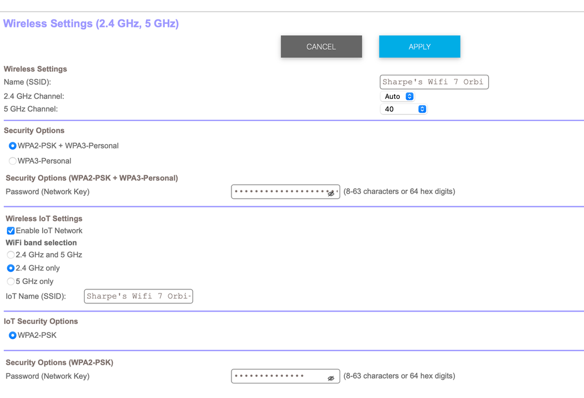Click the stepper arrows beside 5 GHz Channel

click(x=422, y=109)
